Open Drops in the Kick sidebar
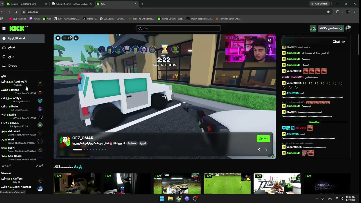Viewport: 361px width, 203px height. click(22, 66)
